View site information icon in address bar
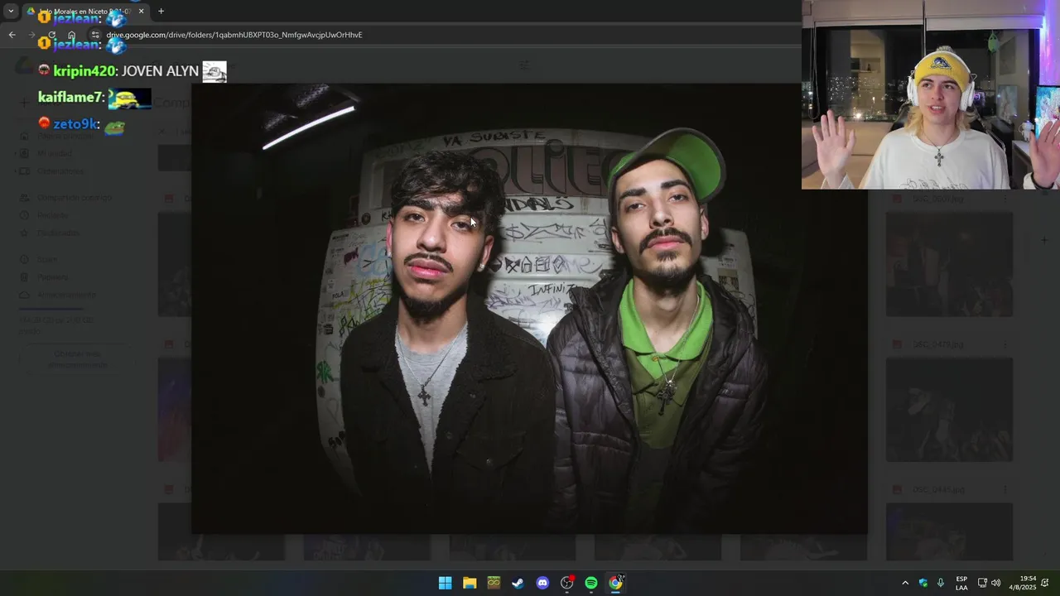 coord(95,35)
